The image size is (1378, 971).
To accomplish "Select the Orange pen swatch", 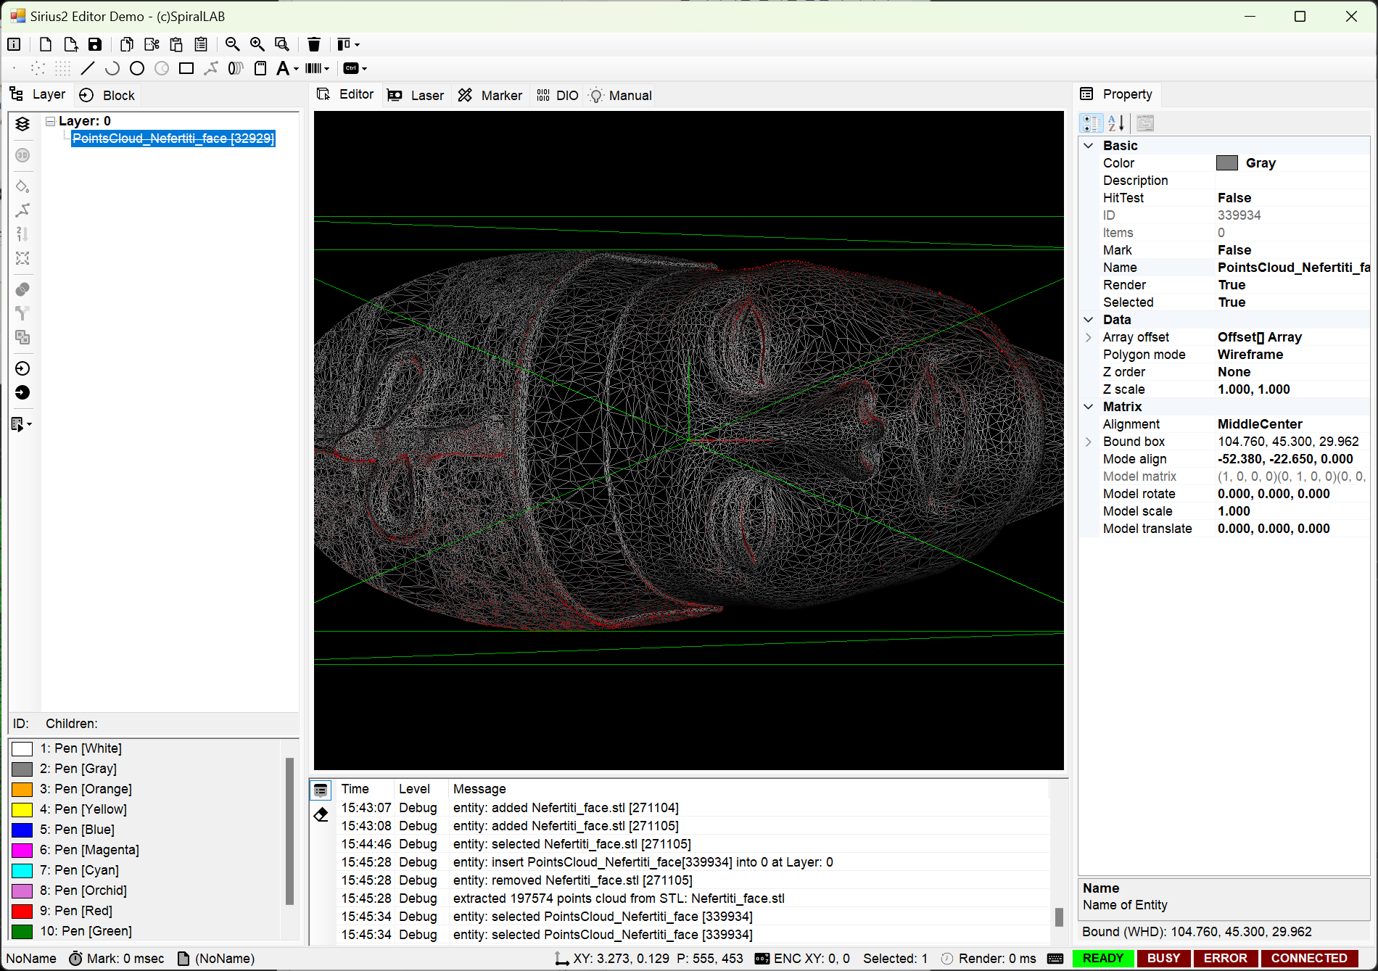I will pos(22,790).
